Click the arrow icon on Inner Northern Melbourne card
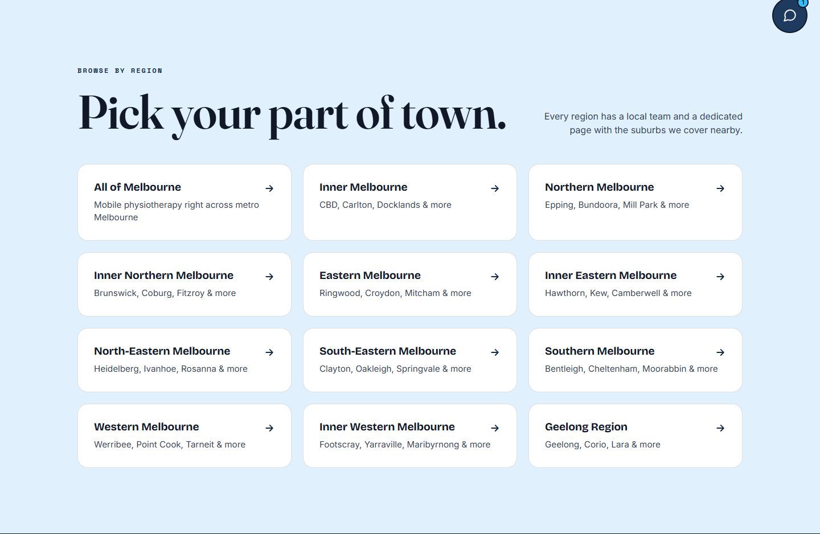The image size is (820, 534). (x=269, y=277)
